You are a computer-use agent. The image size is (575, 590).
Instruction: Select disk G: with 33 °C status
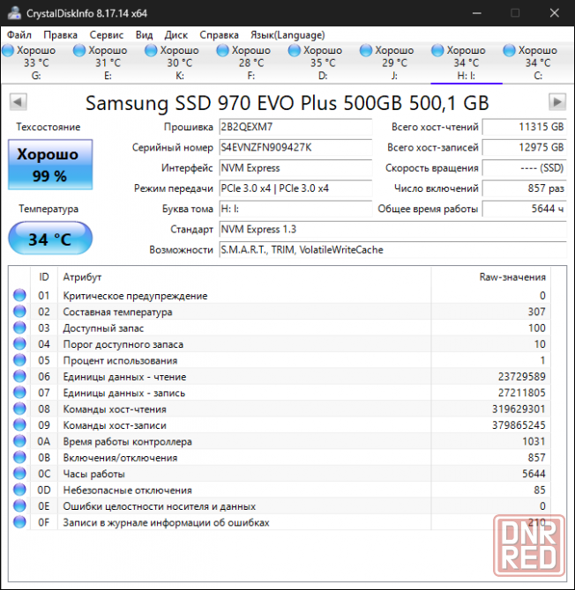[x=36, y=63]
